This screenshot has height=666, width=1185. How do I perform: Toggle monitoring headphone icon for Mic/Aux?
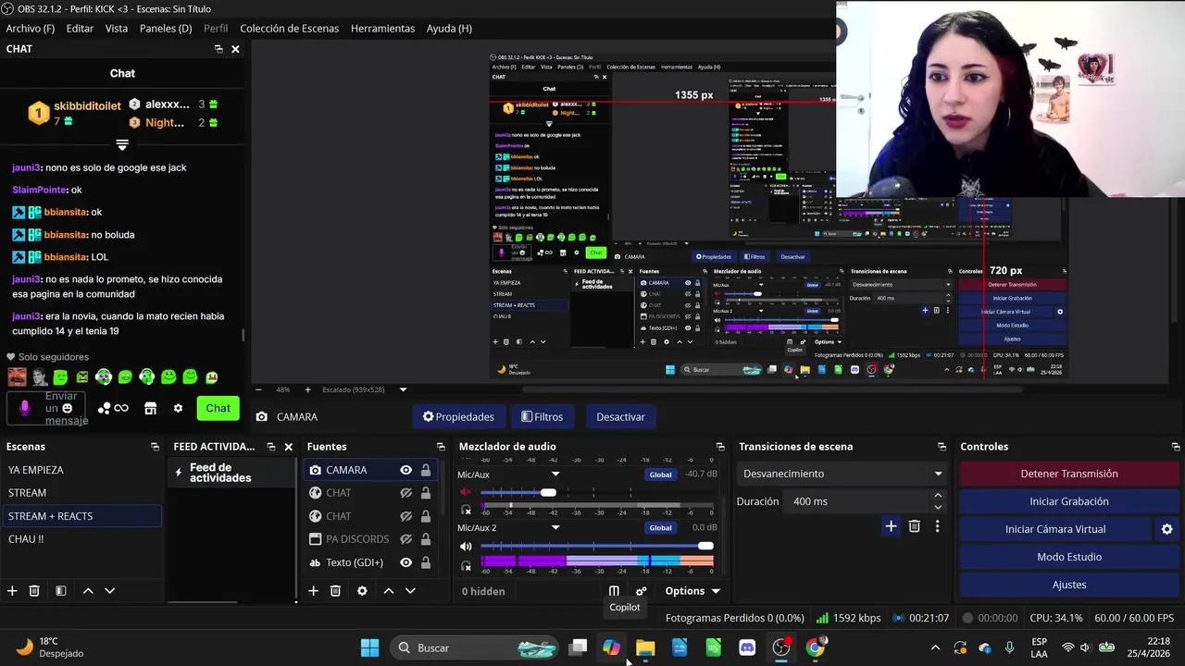coord(466,509)
